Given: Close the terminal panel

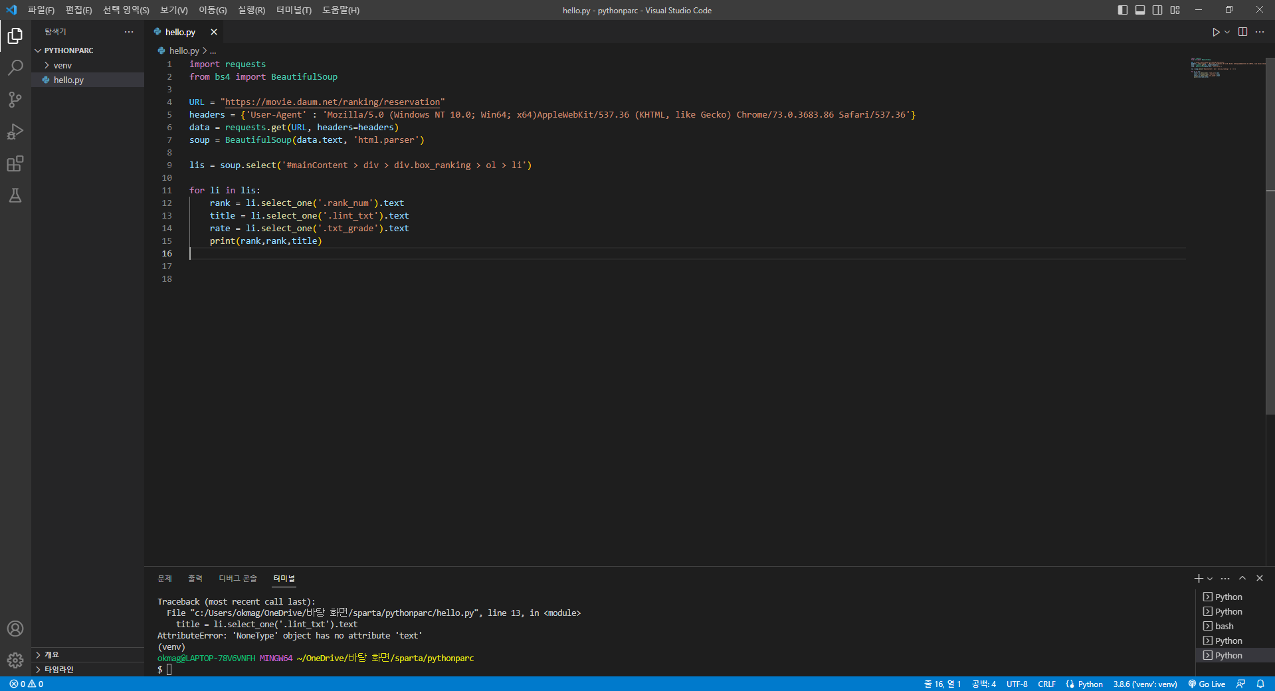Looking at the screenshot, I should [x=1260, y=579].
